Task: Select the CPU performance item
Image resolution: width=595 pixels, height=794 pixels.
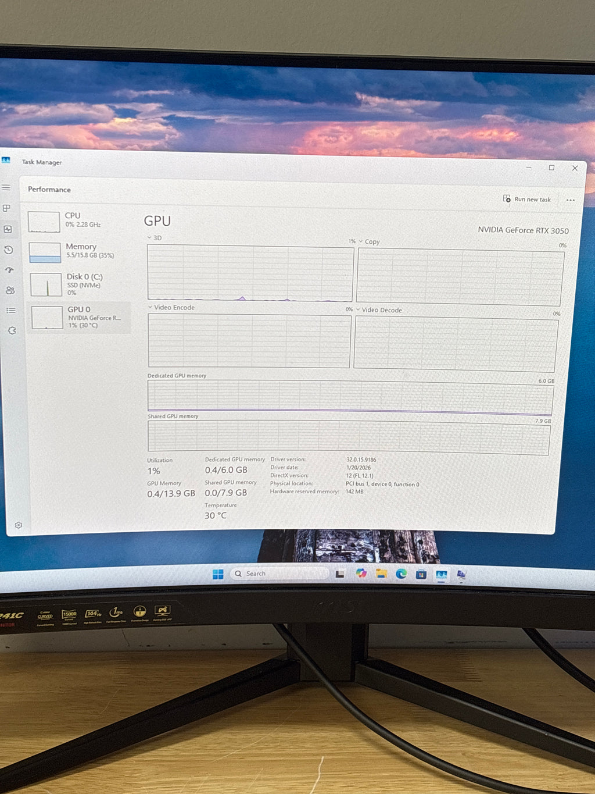Action: 78,220
